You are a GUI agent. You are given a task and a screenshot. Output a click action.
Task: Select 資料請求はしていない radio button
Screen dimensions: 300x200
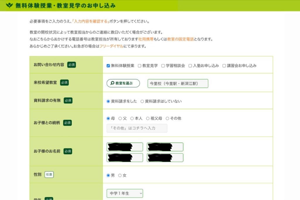pos(142,101)
